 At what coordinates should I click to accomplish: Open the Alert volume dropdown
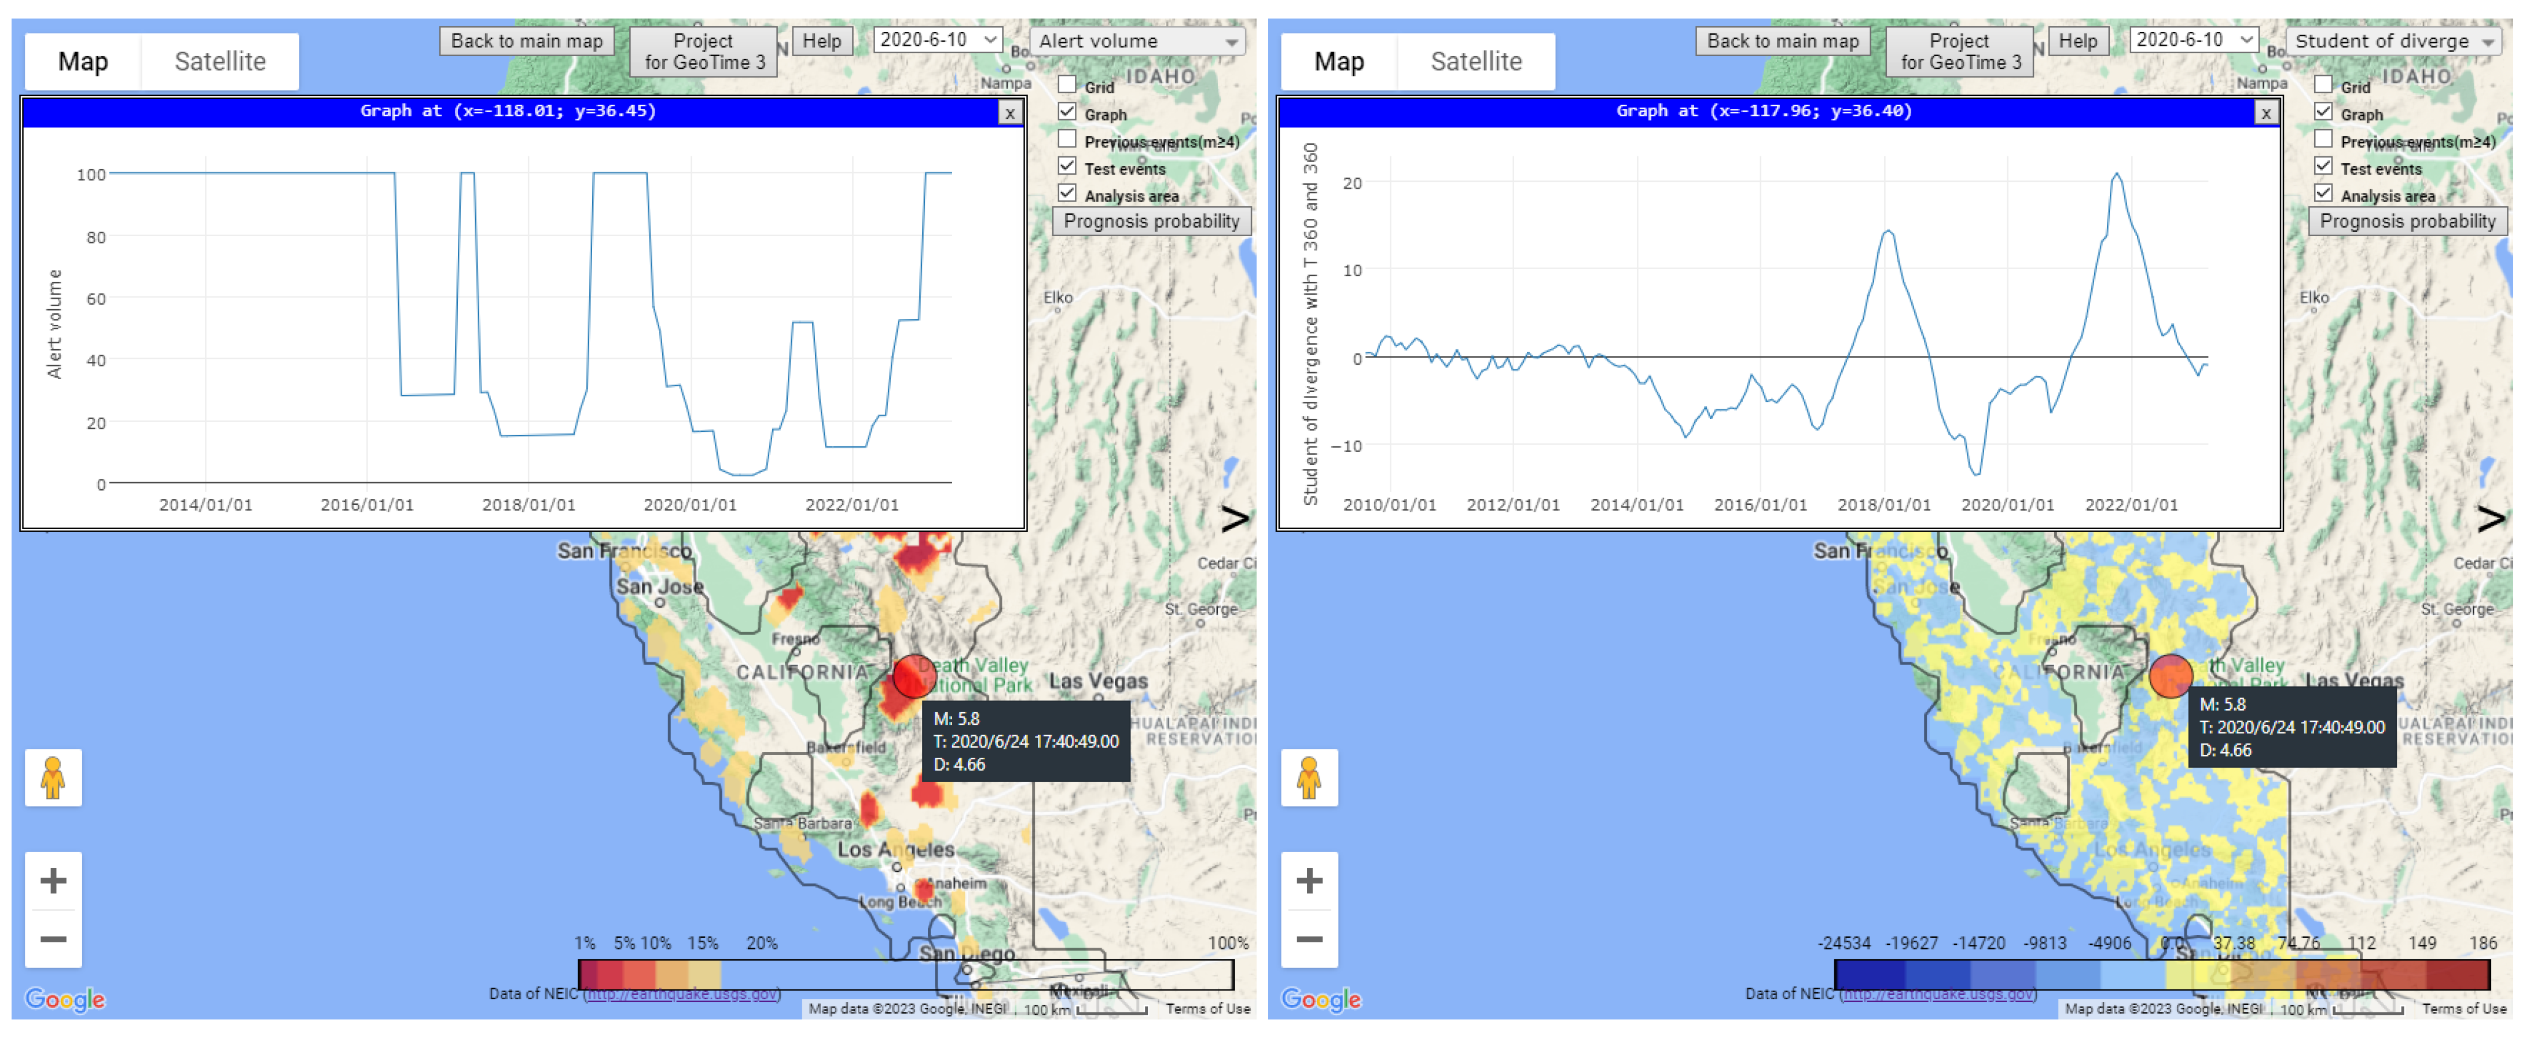pos(1136,41)
